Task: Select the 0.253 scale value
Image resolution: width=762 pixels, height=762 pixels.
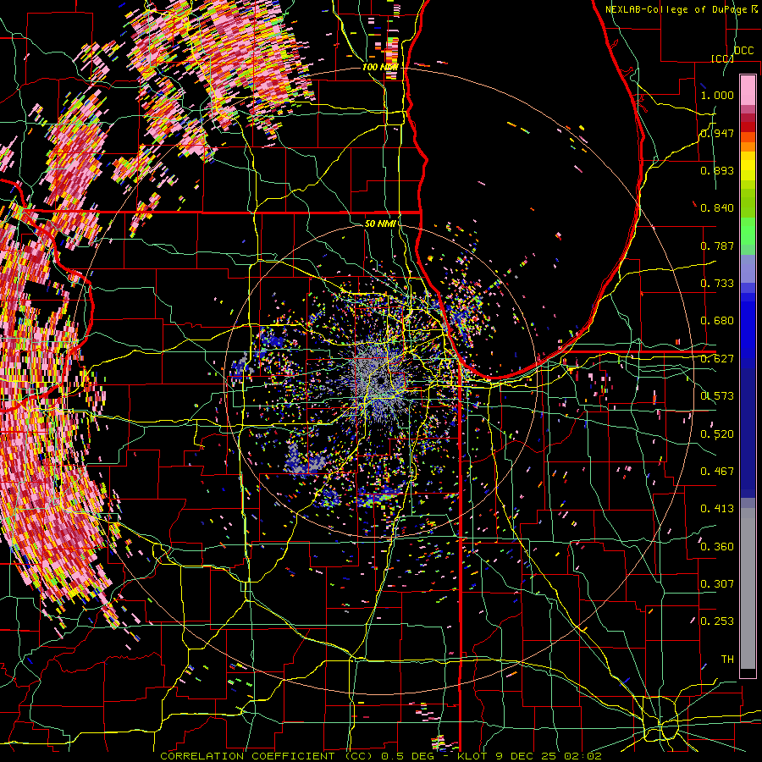Action: pos(717,621)
